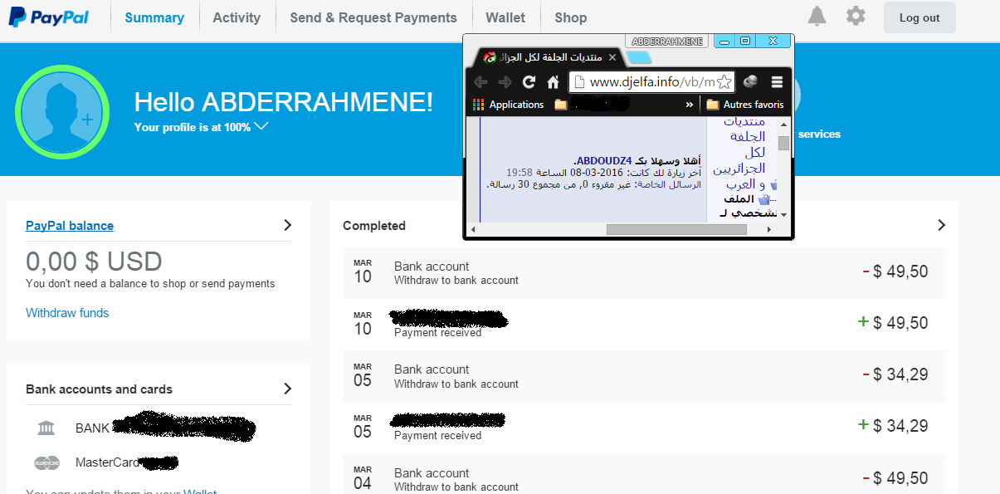
Task: Click the PayPal logo
Action: click(50, 17)
